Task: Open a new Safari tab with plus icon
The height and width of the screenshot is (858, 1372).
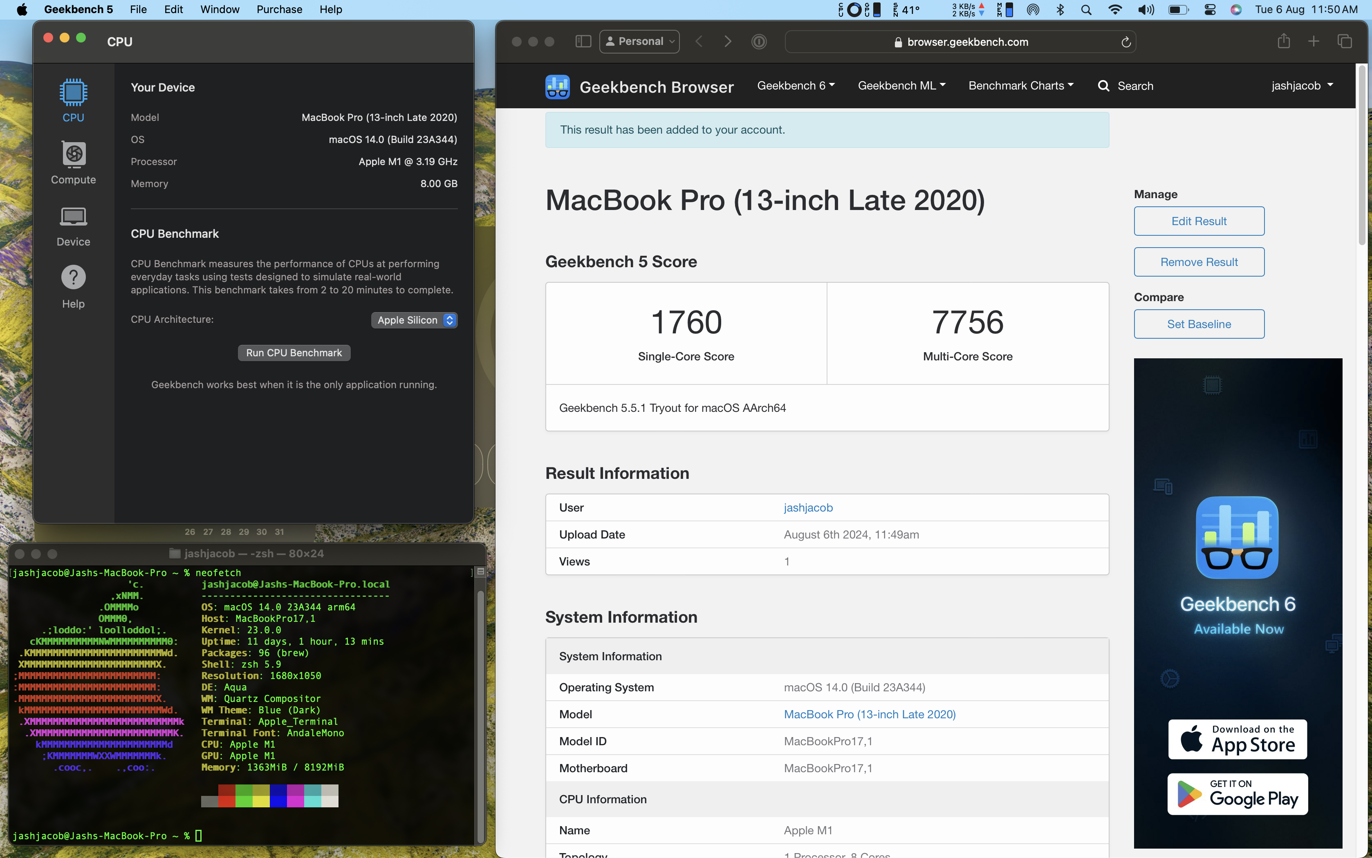Action: point(1314,41)
